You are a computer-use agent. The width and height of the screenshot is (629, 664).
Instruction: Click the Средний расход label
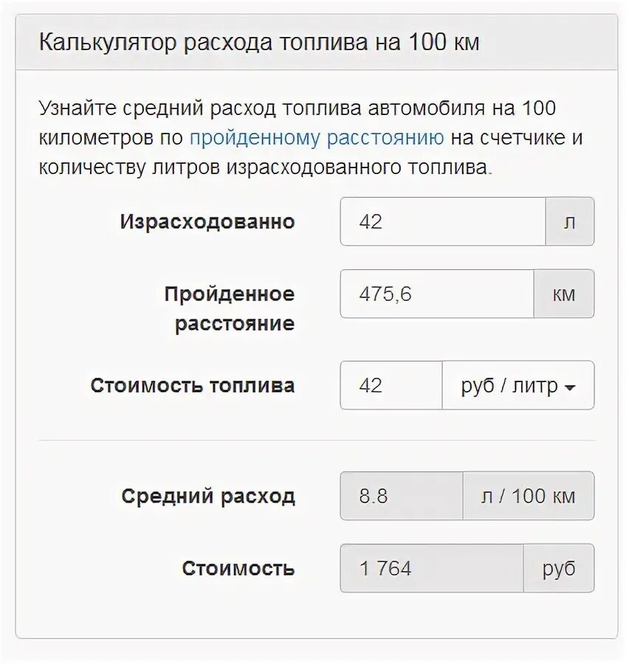tap(208, 497)
